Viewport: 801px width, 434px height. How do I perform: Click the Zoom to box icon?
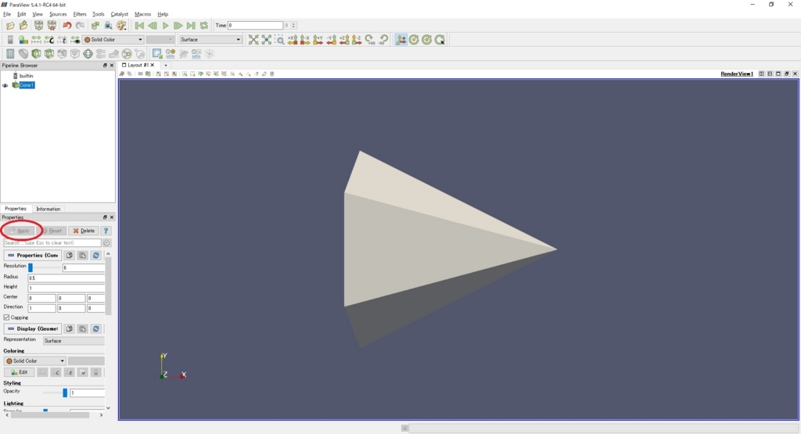279,40
